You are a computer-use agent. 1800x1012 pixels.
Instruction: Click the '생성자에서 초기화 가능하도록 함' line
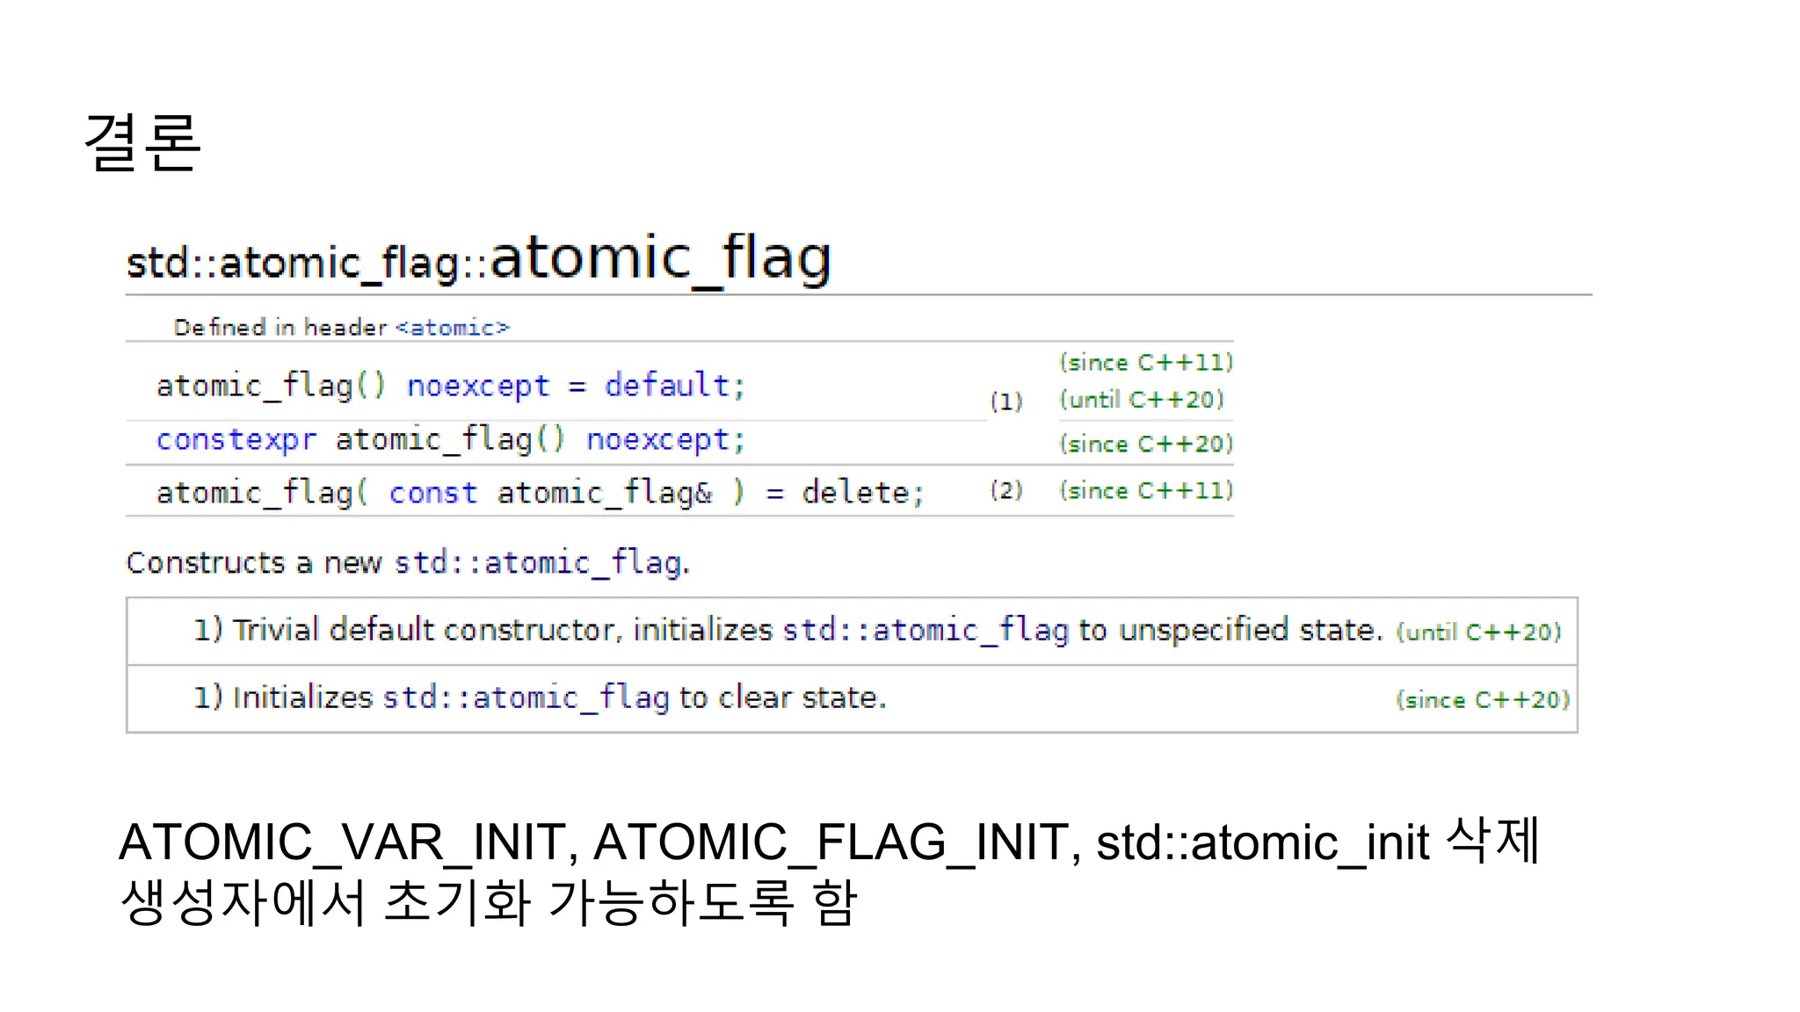tap(488, 903)
